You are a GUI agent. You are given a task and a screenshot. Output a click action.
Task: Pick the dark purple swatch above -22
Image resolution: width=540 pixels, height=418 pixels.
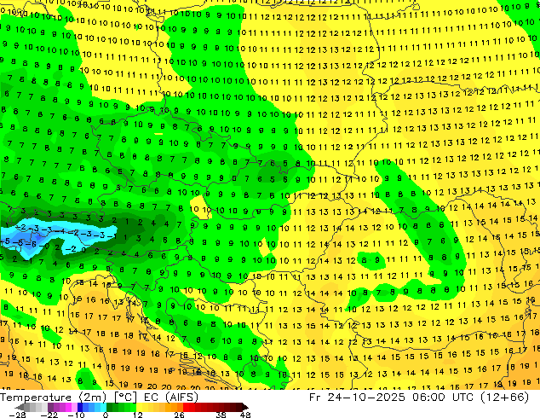pyautogui.click(x=50, y=407)
